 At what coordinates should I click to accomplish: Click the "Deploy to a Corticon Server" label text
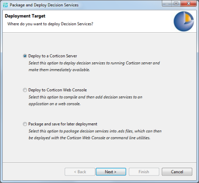tap(53, 56)
